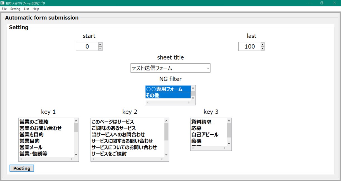Viewport: 341px width, 181px height.
Task: Click key 3 horizontal scroll right arrow
Action: tap(224, 148)
